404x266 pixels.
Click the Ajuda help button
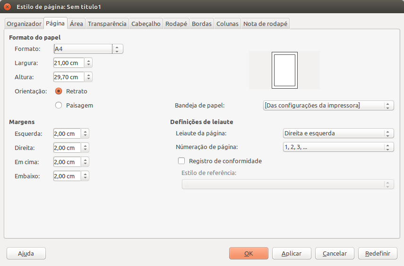(x=26, y=253)
